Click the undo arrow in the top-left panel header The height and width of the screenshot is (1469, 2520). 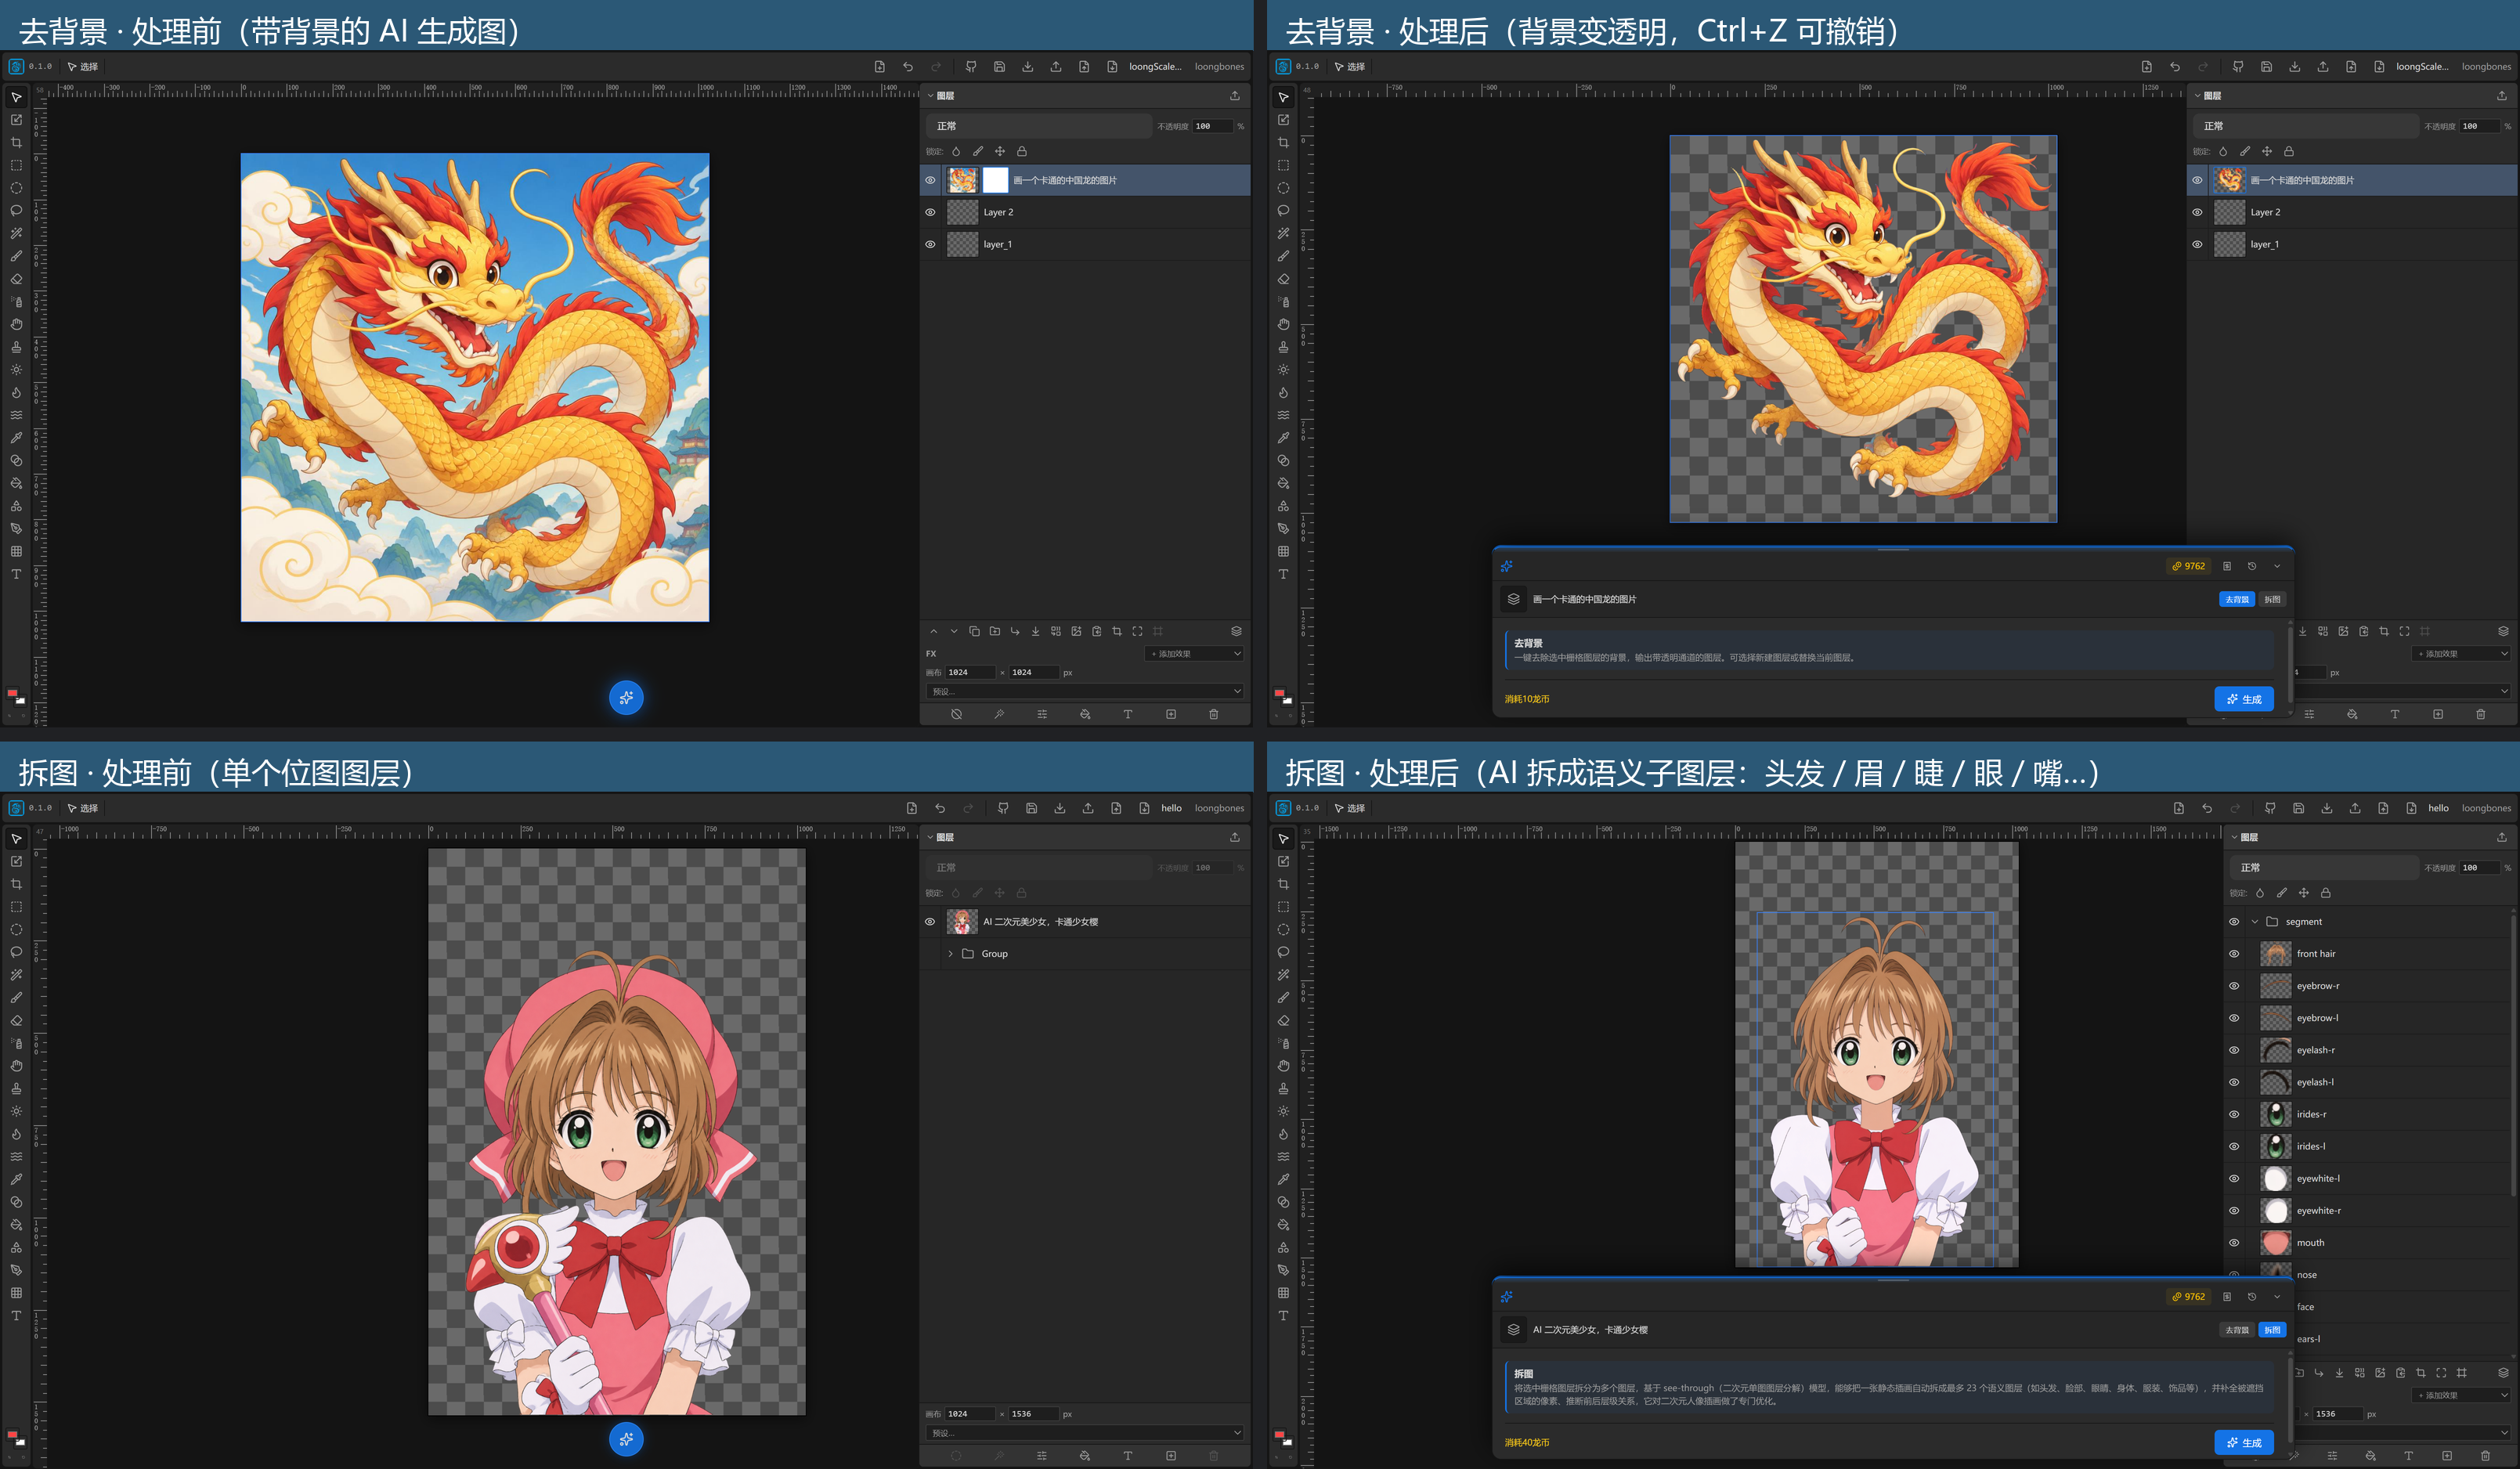coord(908,67)
